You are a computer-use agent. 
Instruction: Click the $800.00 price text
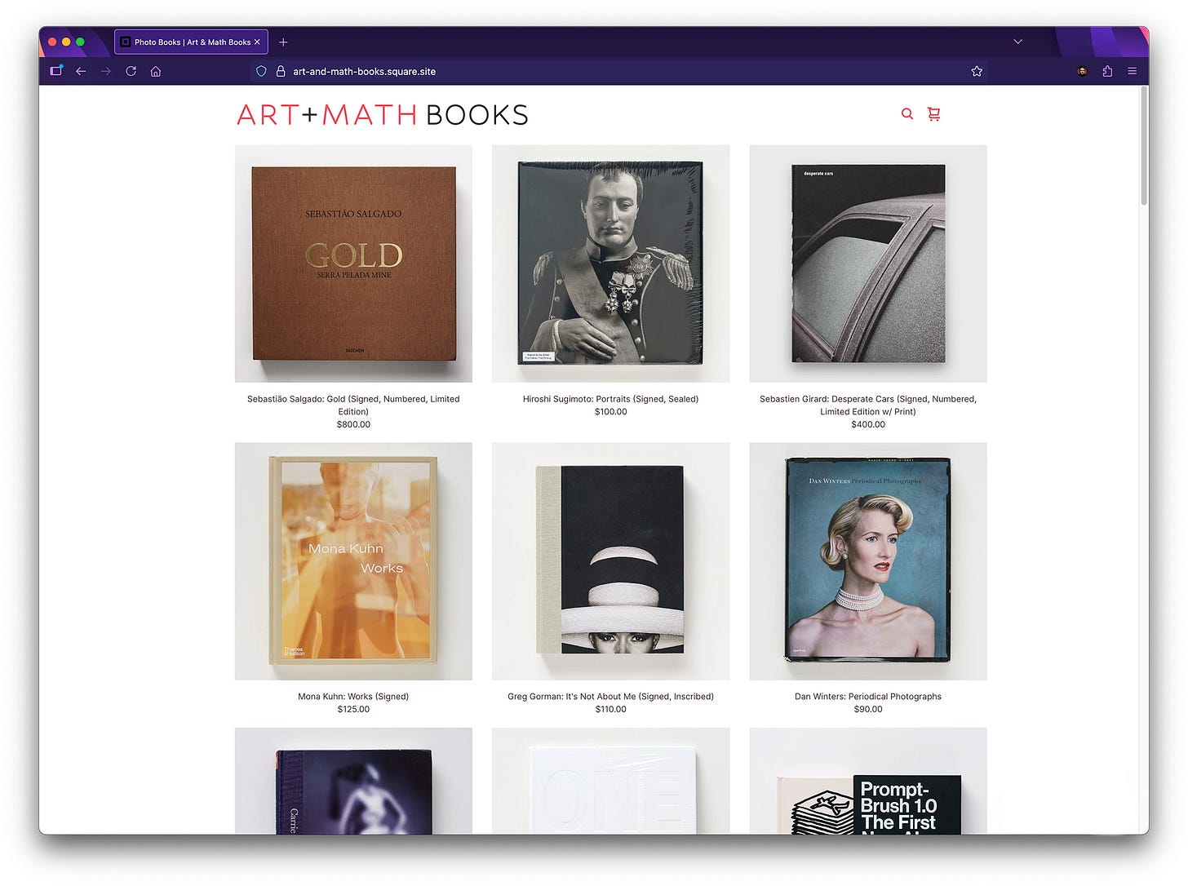pos(353,424)
